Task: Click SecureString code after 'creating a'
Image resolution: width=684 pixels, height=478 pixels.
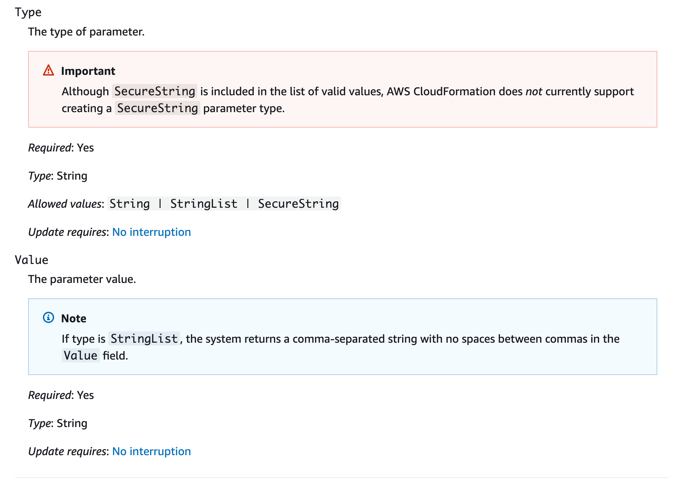Action: [x=157, y=108]
